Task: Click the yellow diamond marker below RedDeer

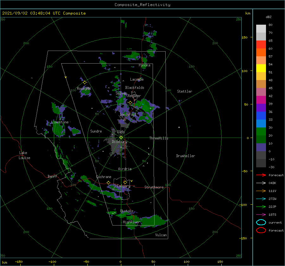Action: pyautogui.click(x=130, y=103)
